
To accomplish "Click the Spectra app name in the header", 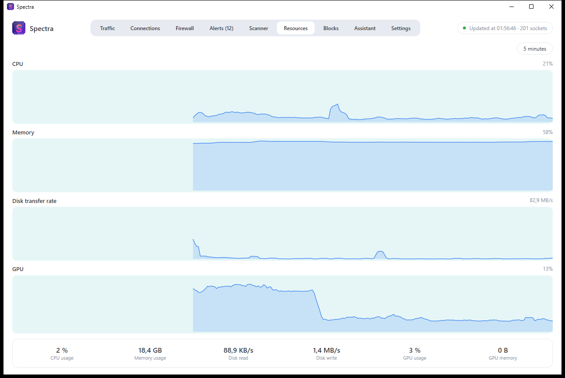I will click(x=42, y=29).
